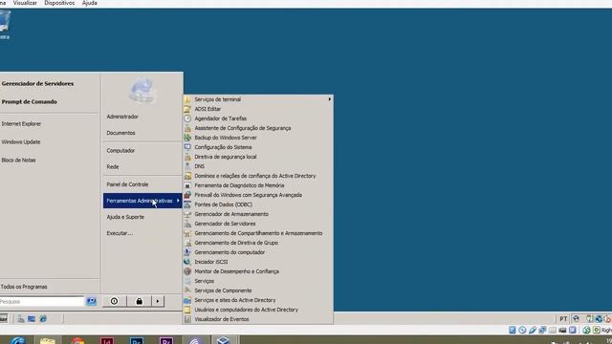
Task: Open Serviços de terminal submenu arrow
Action: (329, 99)
